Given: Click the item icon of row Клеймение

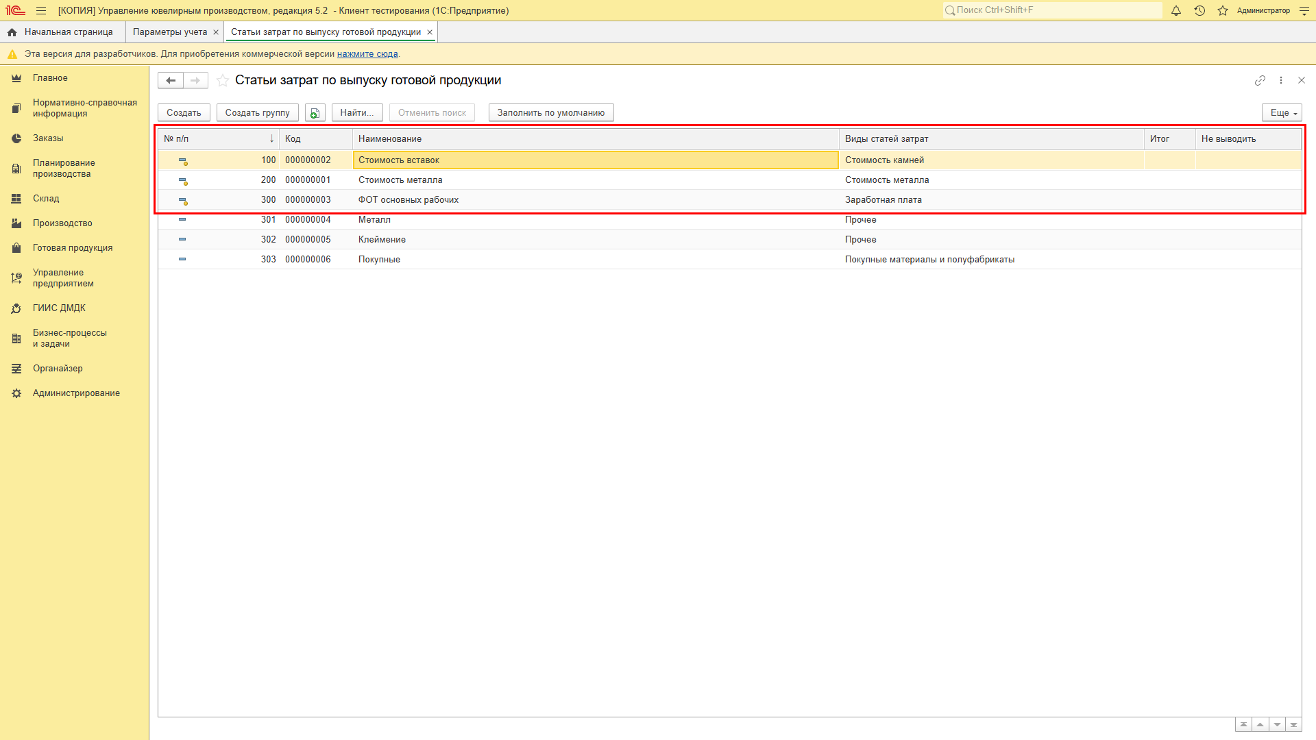Looking at the screenshot, I should point(182,239).
